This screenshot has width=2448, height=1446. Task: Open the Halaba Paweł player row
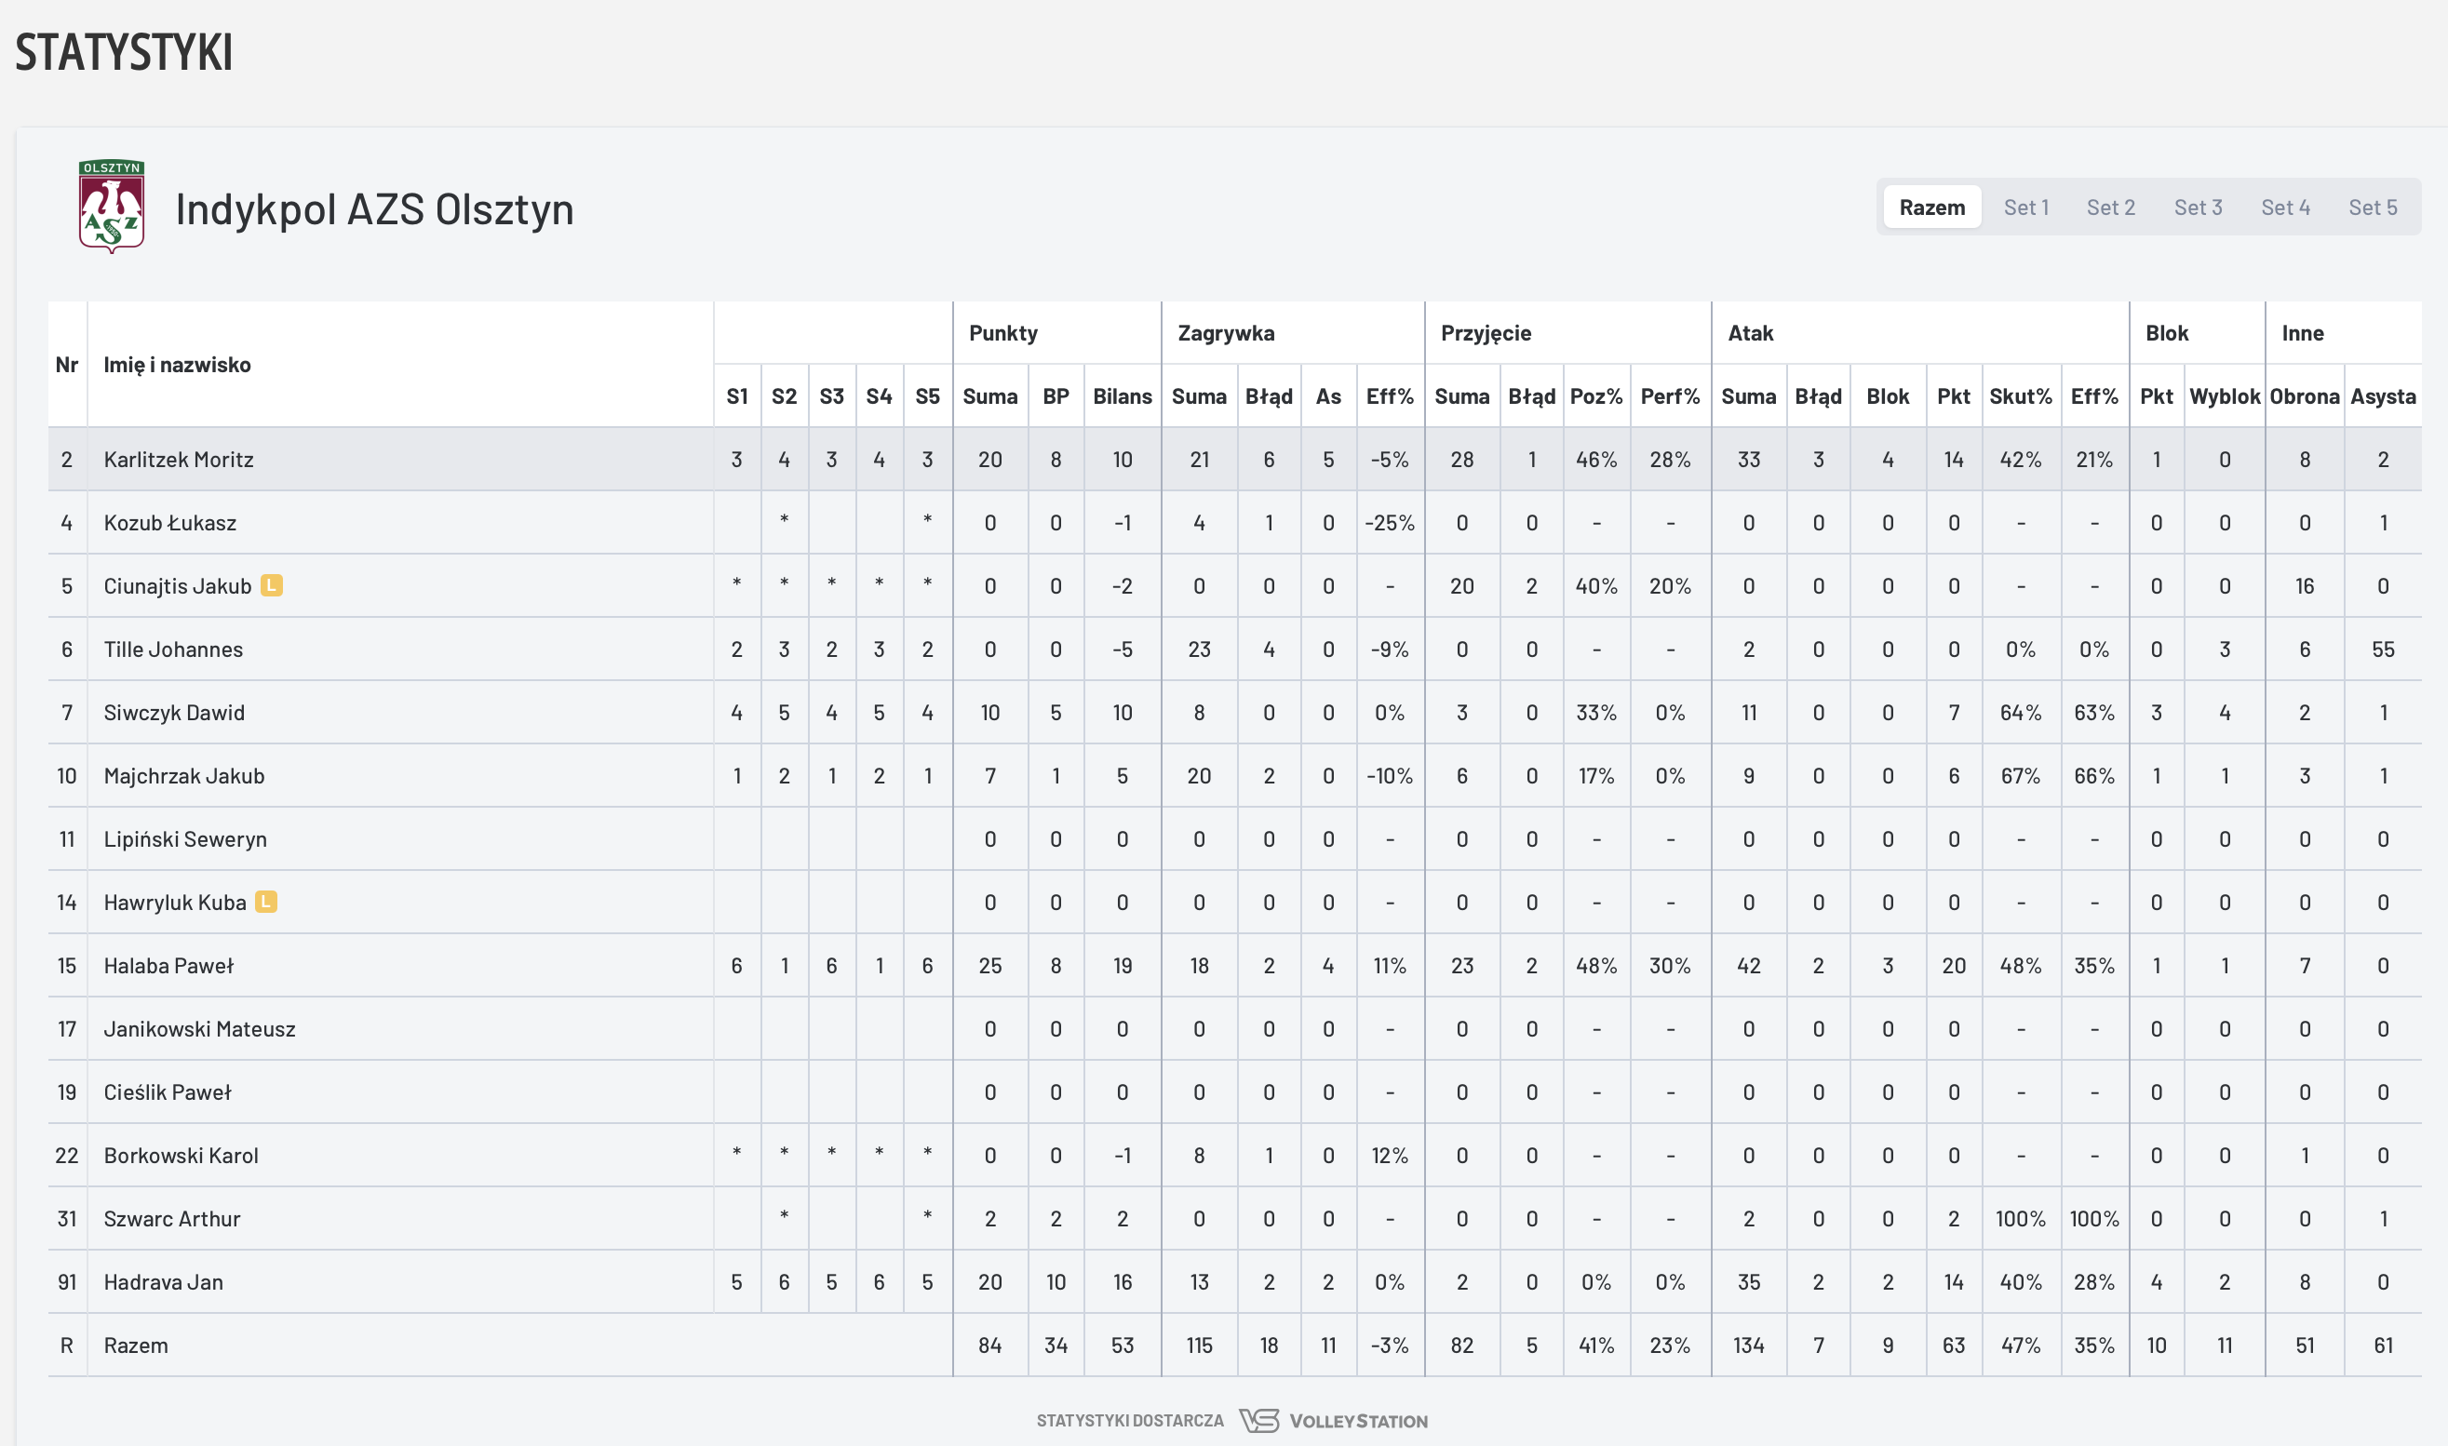pyautogui.click(x=168, y=966)
